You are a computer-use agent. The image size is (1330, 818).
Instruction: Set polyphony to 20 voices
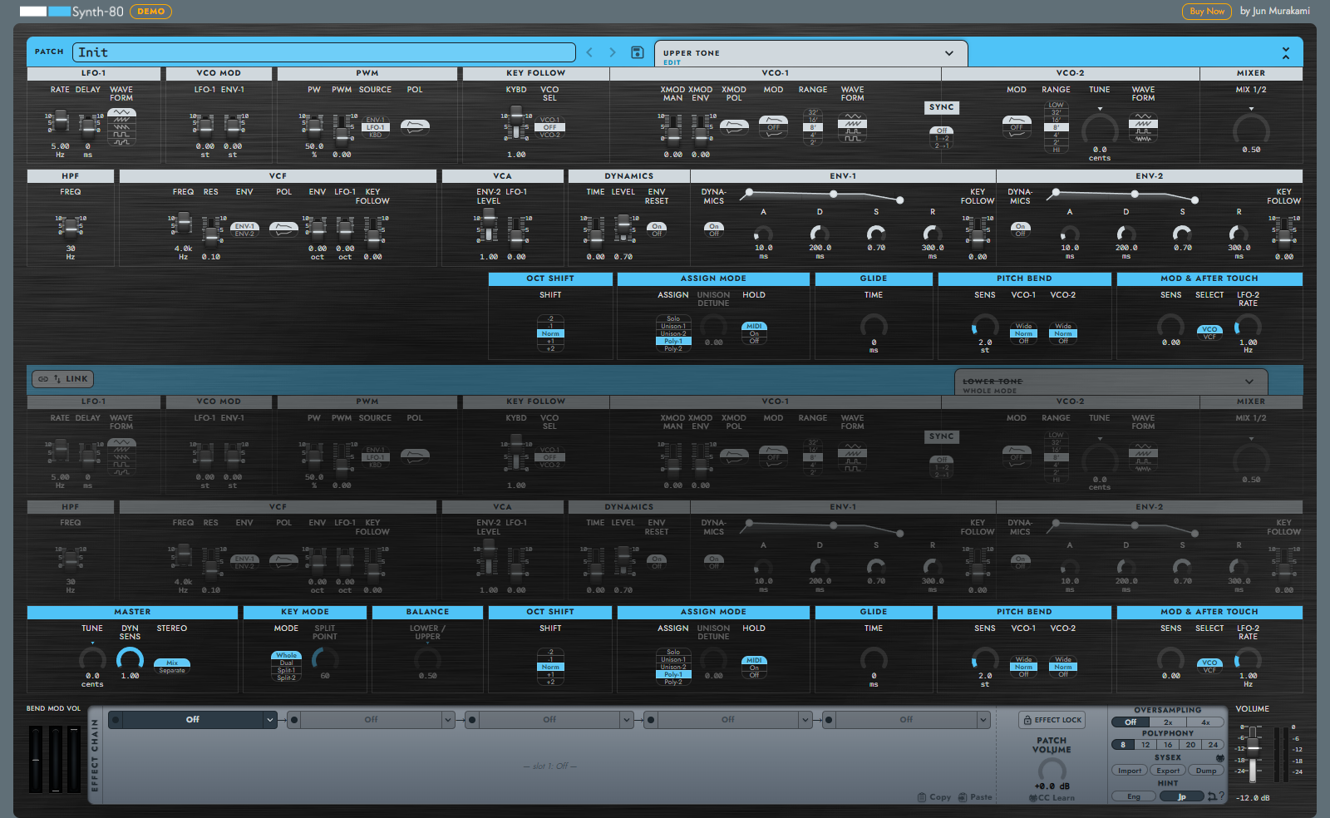[x=1190, y=745]
